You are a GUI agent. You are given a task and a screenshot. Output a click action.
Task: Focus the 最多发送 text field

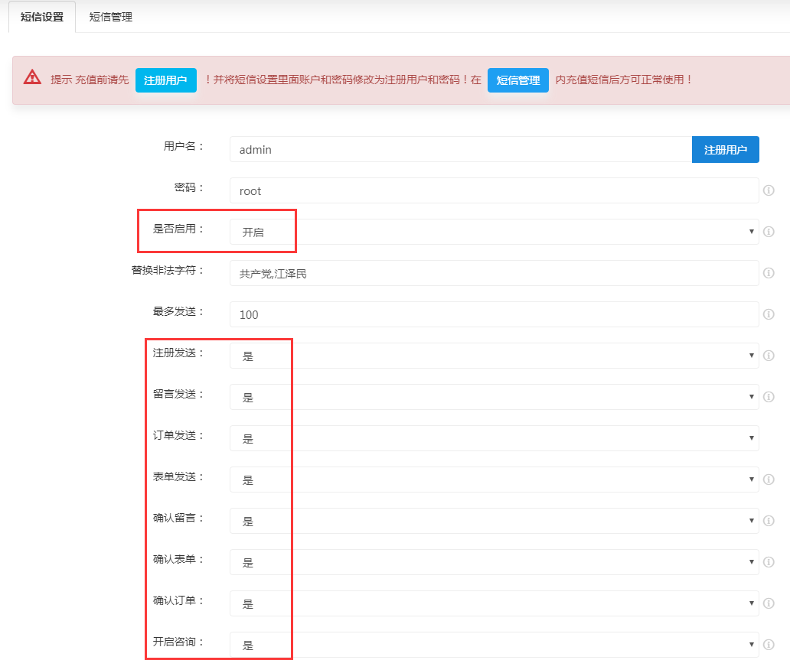point(494,314)
